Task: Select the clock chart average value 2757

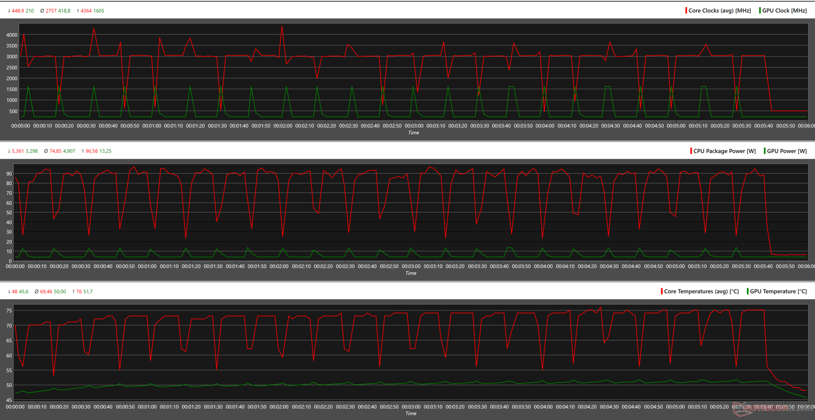Action: [x=51, y=11]
